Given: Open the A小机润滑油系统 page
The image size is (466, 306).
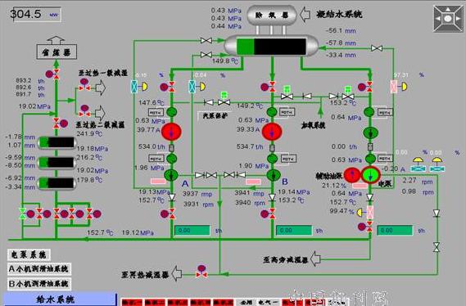Looking at the screenshot, I should pos(39,269).
